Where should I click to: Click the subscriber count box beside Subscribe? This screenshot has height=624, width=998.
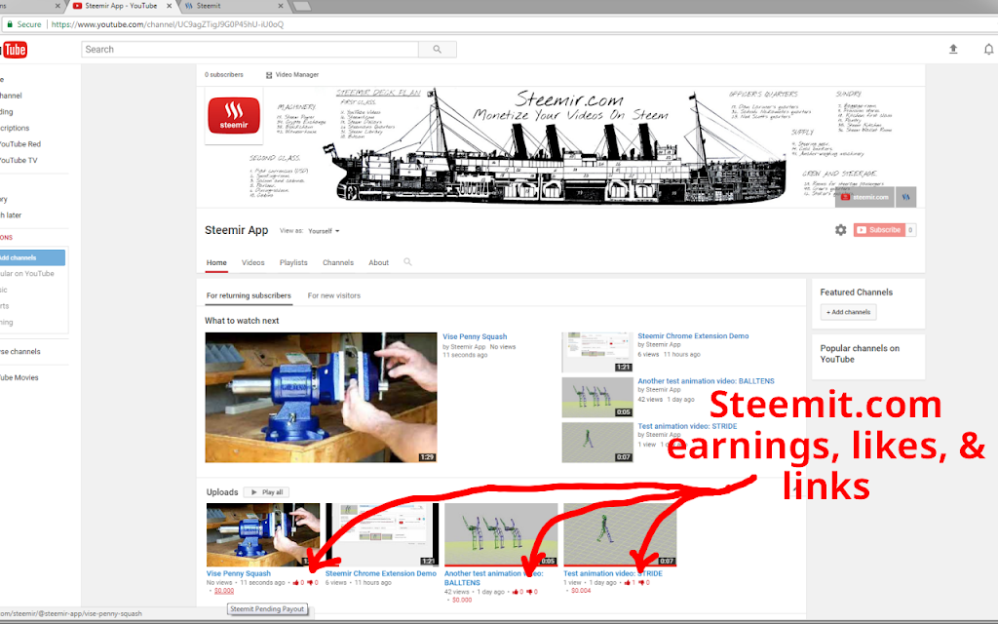(911, 230)
